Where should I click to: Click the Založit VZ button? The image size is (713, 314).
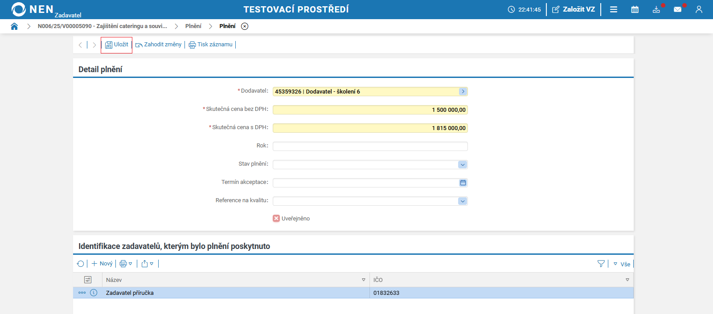click(x=574, y=9)
